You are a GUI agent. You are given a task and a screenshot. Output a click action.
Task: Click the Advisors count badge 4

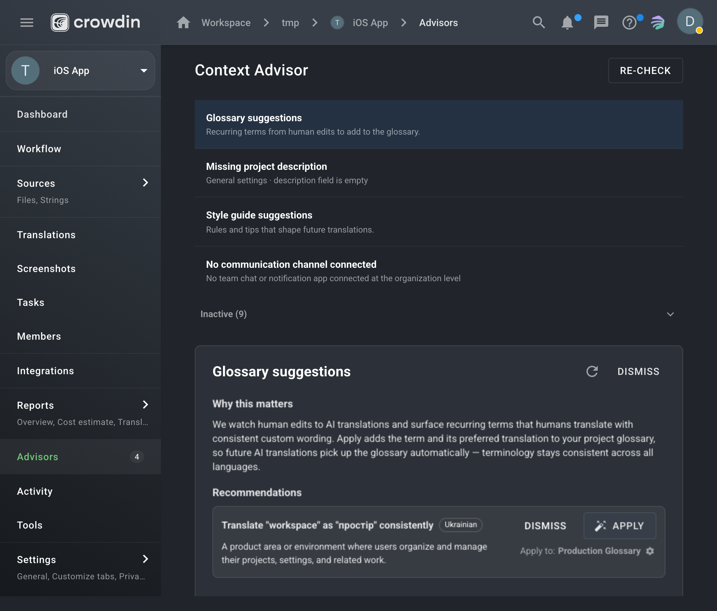[x=137, y=457]
